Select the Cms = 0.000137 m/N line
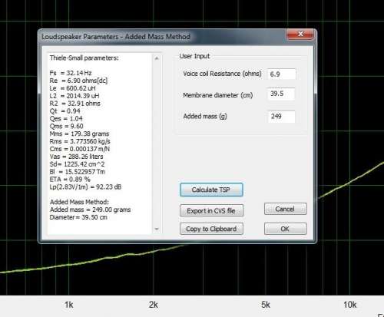384x317 pixels. pyautogui.click(x=80, y=149)
